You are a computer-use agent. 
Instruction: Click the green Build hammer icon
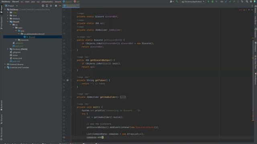coord(177,2)
